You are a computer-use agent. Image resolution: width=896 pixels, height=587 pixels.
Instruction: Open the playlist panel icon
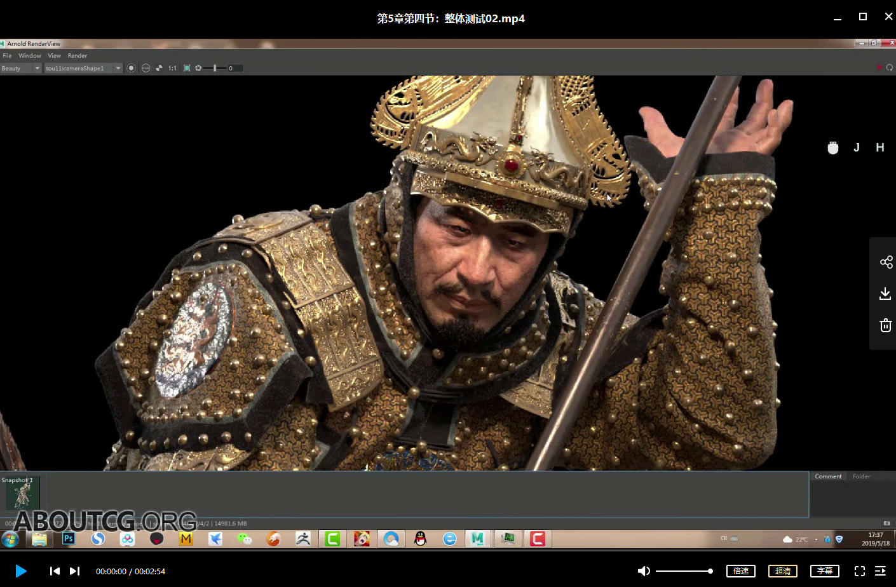[880, 571]
